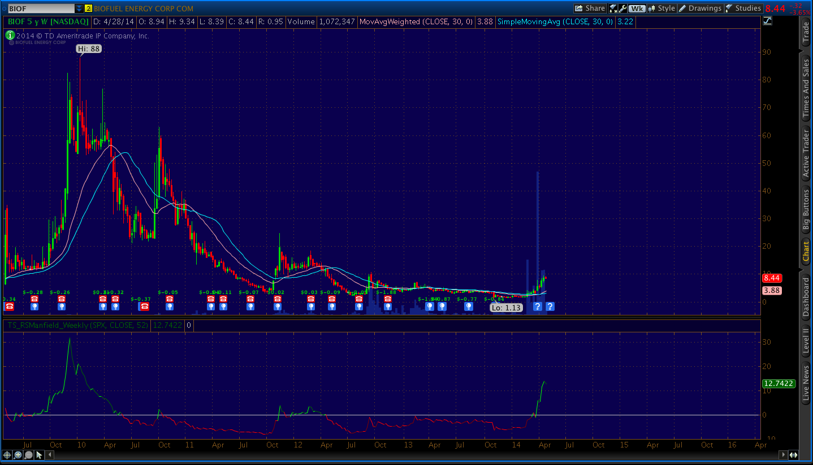Open the Style dropdown menu
The width and height of the screenshot is (813, 465).
click(x=661, y=8)
